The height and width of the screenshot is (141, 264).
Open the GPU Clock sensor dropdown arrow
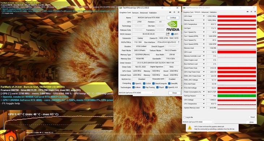(x=204, y=16)
